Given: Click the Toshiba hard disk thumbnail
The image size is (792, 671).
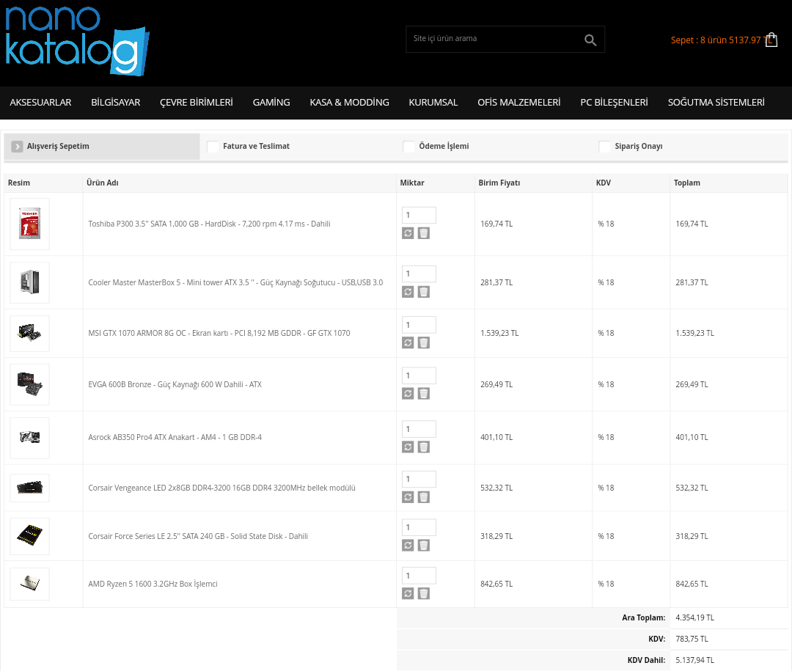Looking at the screenshot, I should click(x=30, y=224).
